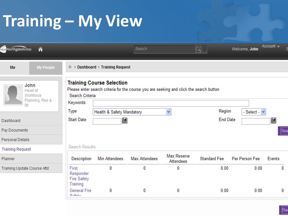Click the Max Attendees column header
The width and height of the screenshot is (288, 216).
[144, 159]
